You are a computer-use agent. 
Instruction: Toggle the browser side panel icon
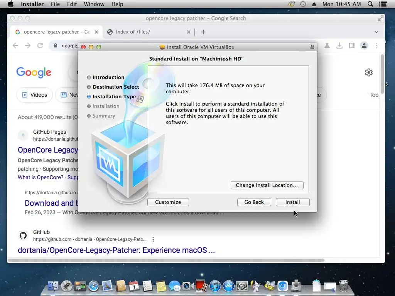352,45
